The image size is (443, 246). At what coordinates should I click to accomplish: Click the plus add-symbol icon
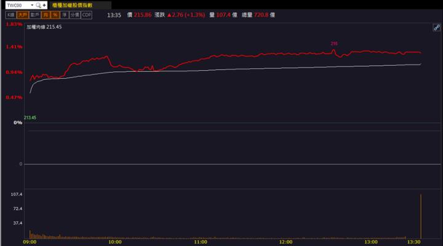click(44, 5)
